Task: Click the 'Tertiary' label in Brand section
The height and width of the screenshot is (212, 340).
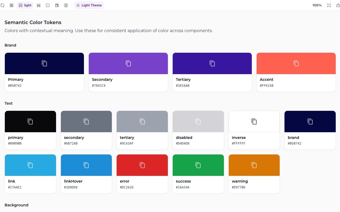Action: point(183,79)
